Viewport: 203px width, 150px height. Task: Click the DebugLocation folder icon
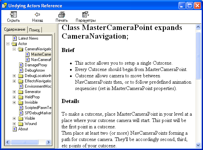(20, 76)
